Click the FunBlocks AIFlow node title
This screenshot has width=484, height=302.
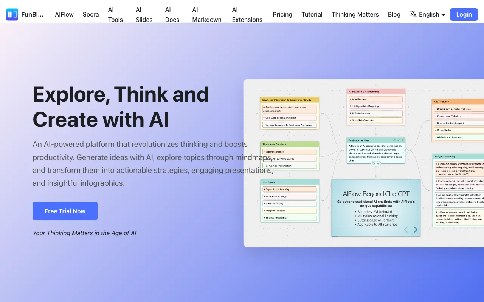pyautogui.click(x=358, y=140)
